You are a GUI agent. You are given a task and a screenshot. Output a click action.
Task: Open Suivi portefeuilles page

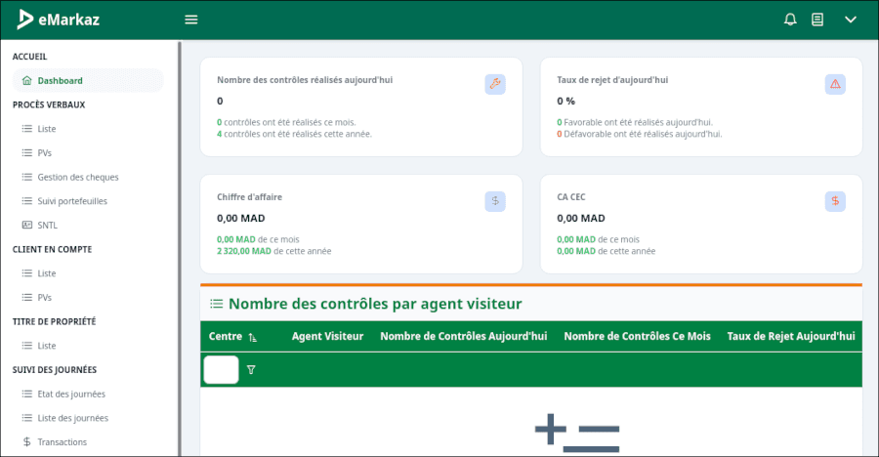tap(71, 201)
